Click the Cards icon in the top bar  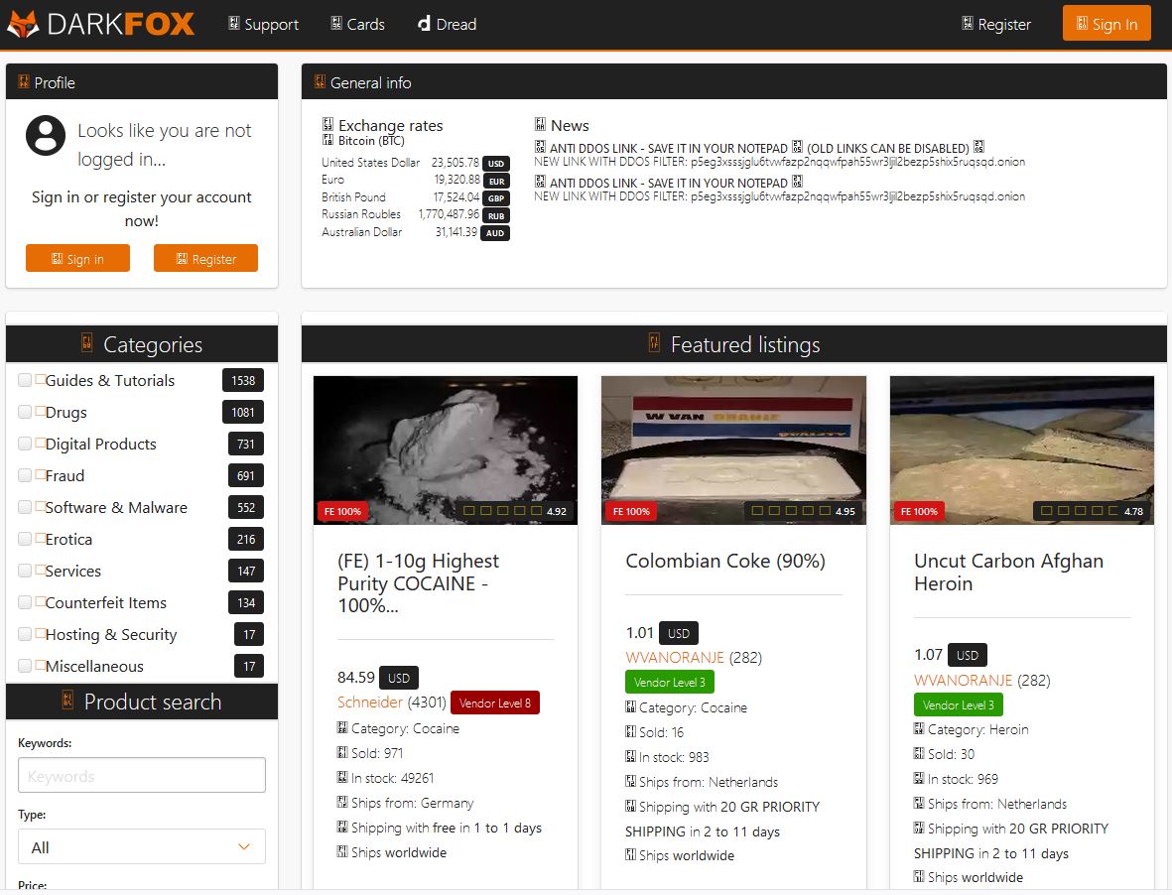pos(335,24)
